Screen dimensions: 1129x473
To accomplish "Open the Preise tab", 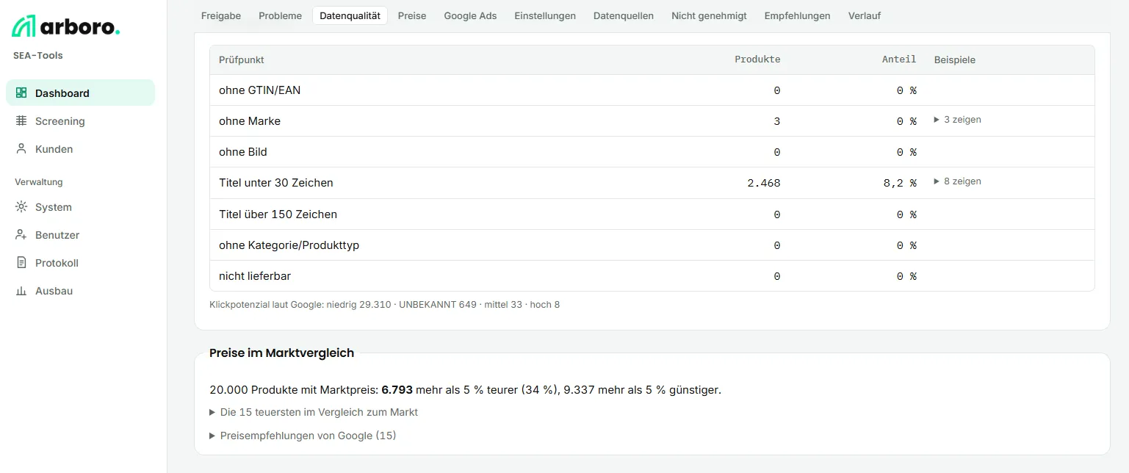I will [x=412, y=15].
